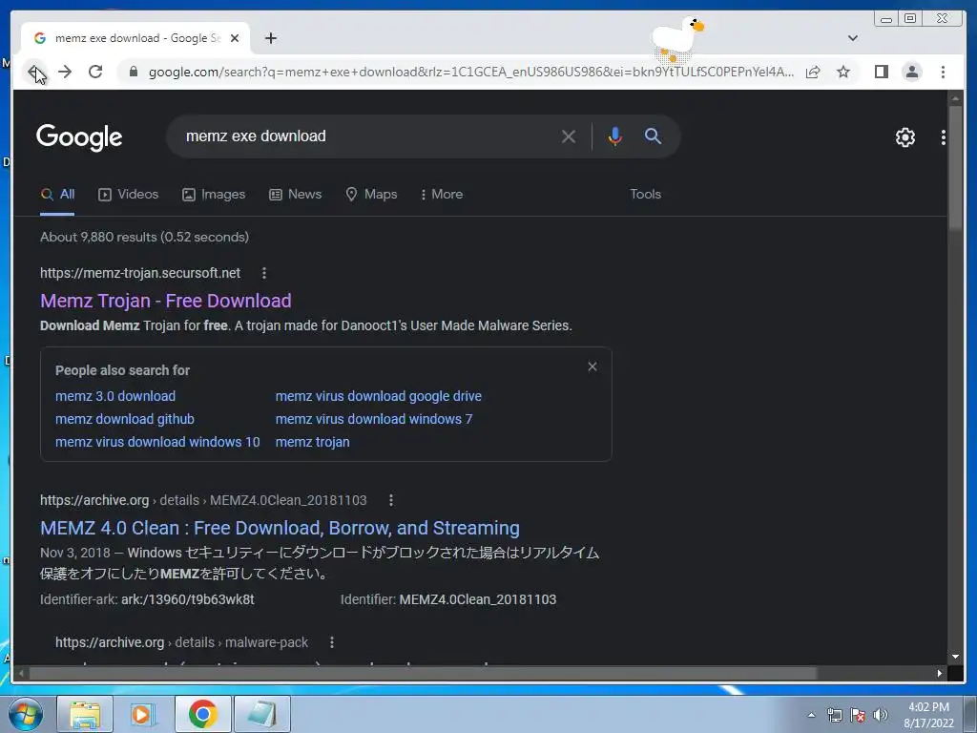Open search Tools options
This screenshot has height=733, width=977.
coord(645,195)
